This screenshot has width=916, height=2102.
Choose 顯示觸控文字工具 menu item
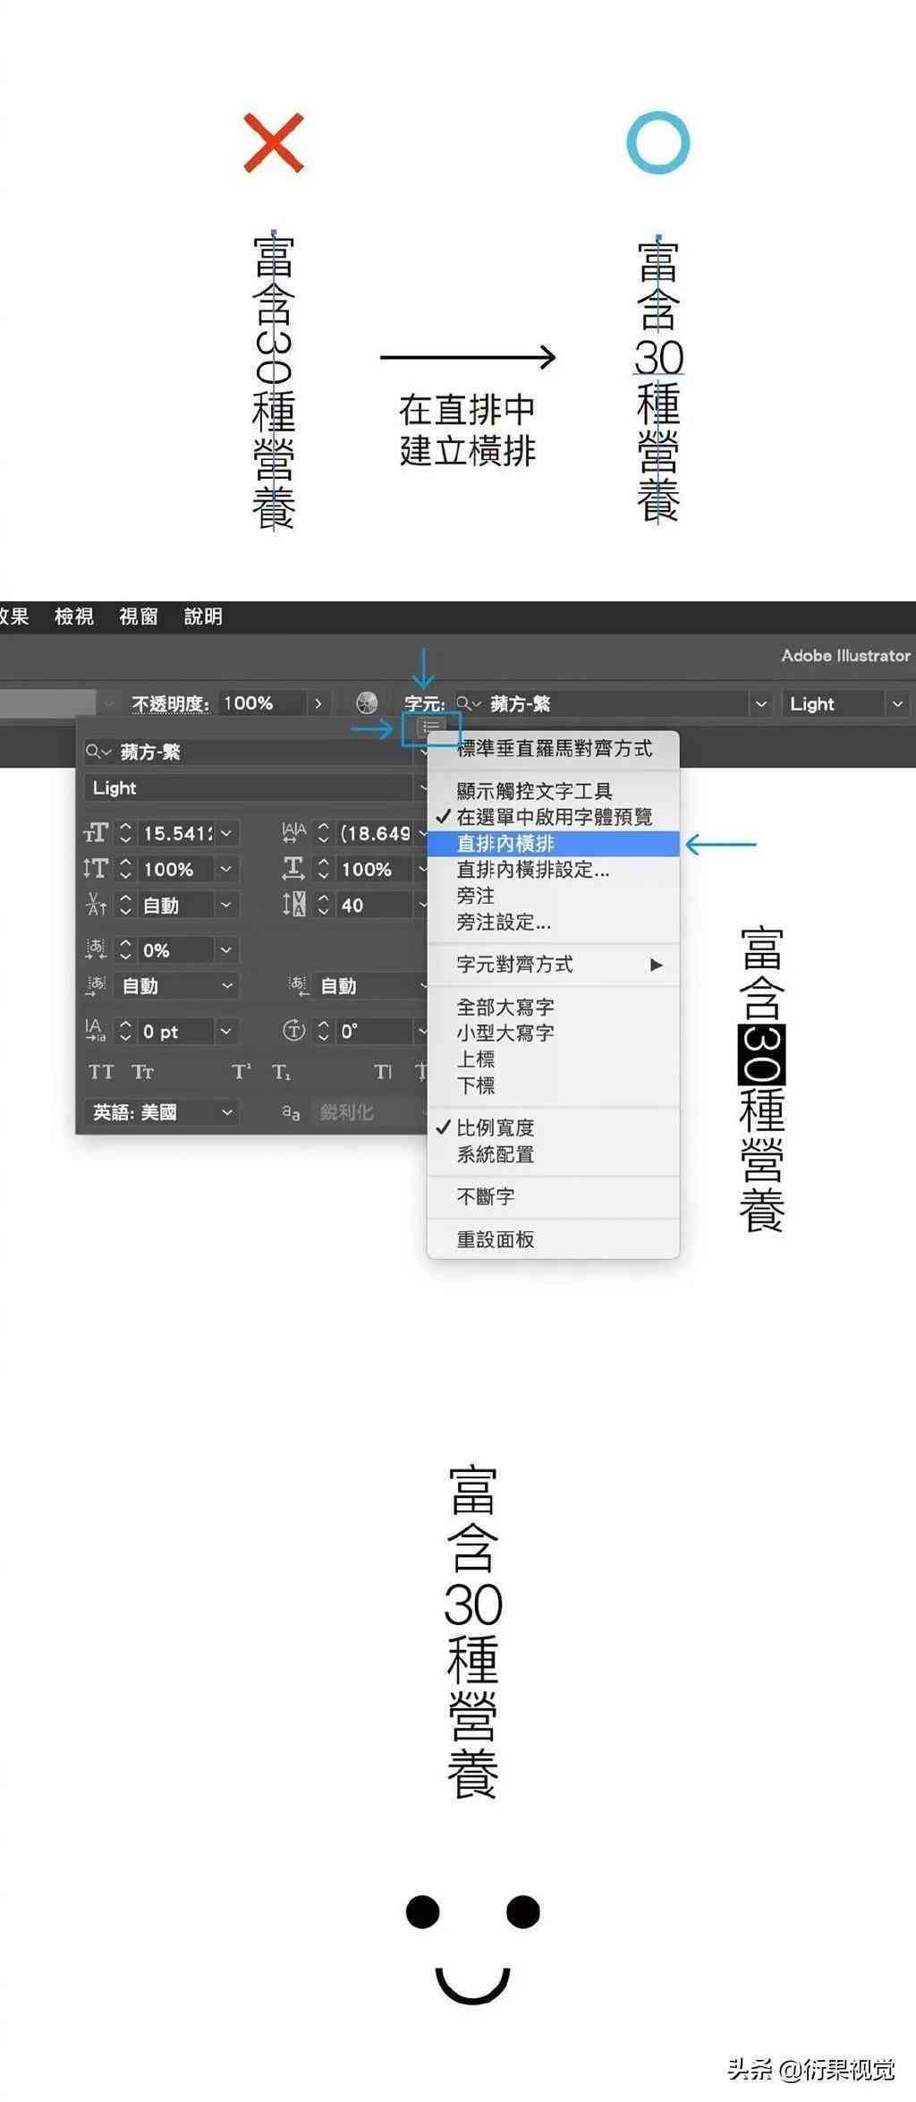(553, 791)
